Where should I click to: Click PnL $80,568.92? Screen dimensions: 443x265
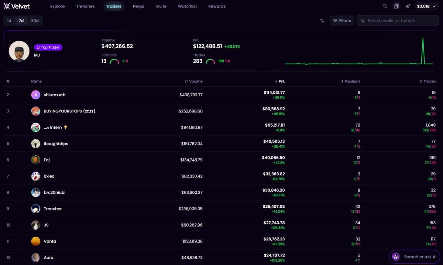pos(274,109)
